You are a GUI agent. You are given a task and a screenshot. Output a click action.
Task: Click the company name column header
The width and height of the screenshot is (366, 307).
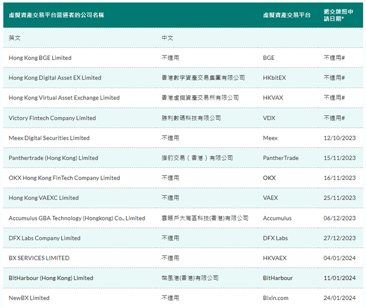click(56, 15)
